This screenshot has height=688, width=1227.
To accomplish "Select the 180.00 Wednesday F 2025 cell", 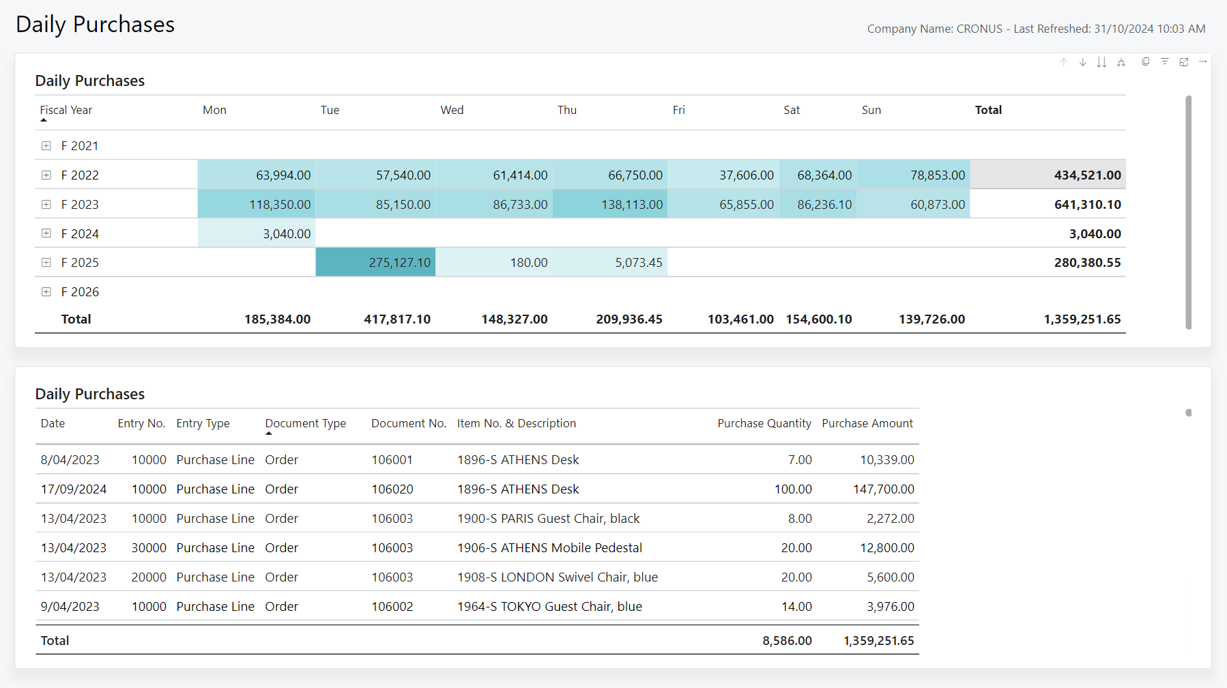I will pyautogui.click(x=494, y=262).
